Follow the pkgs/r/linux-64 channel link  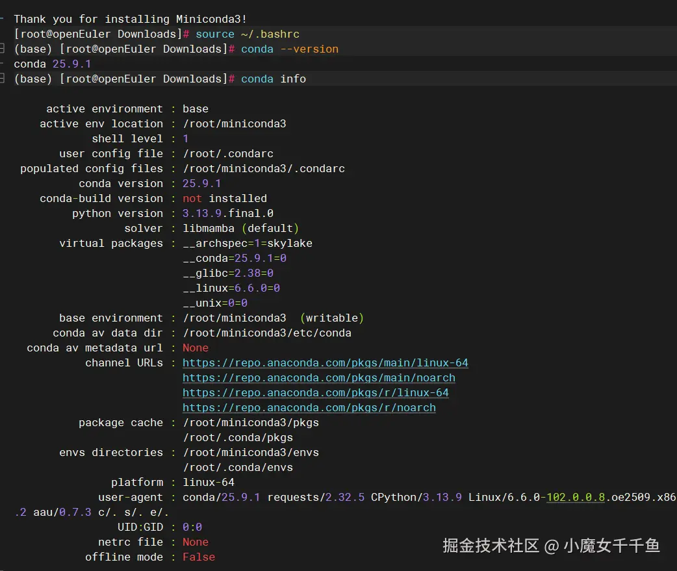coord(315,392)
